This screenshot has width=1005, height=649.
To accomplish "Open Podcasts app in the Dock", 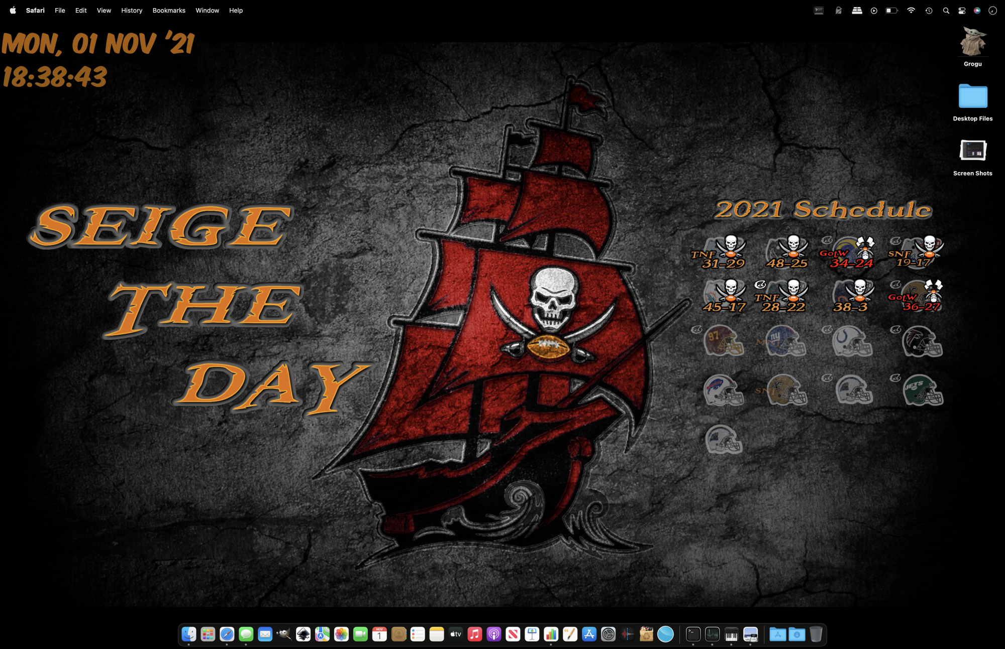I will coord(494,634).
